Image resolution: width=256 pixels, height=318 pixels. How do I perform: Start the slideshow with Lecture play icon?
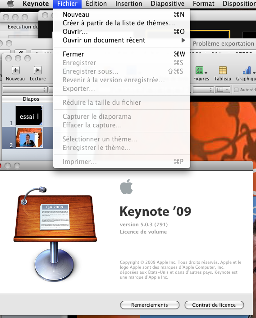38,70
